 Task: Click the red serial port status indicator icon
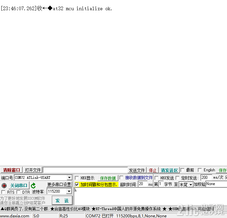pos(4,185)
